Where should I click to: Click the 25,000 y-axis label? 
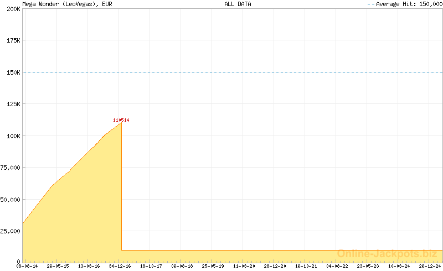pyautogui.click(x=11, y=231)
